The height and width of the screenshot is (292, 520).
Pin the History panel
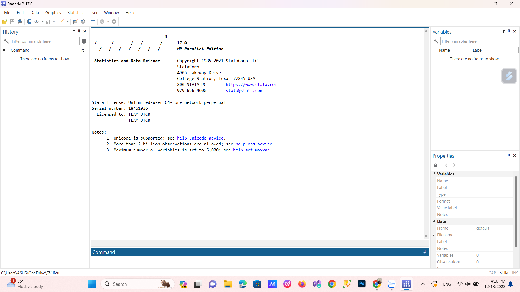(x=79, y=31)
